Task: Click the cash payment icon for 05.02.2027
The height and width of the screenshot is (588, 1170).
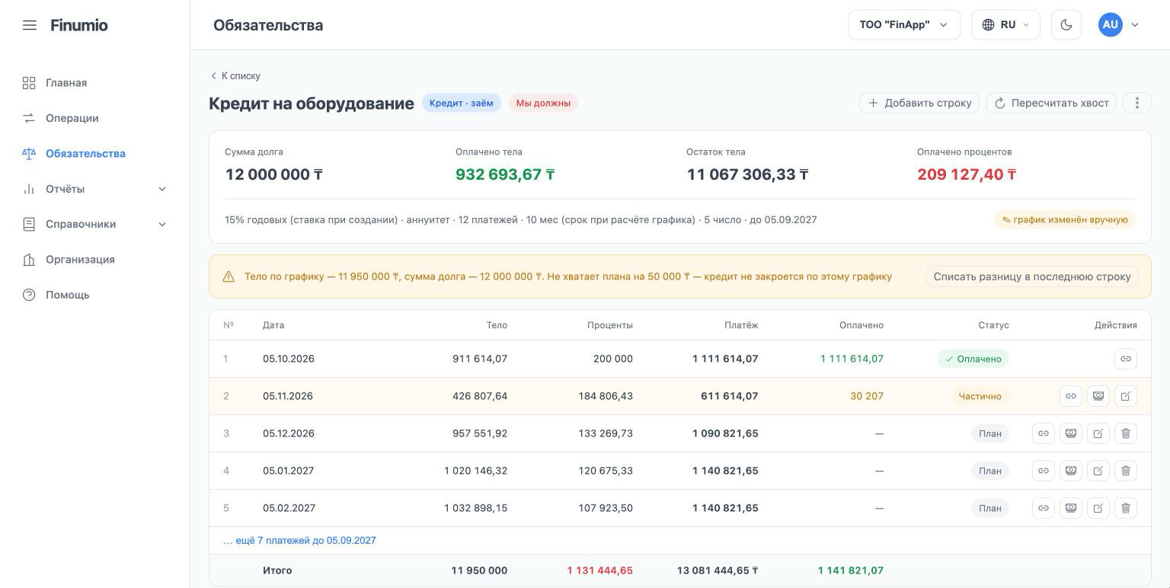Action: pyautogui.click(x=1071, y=508)
